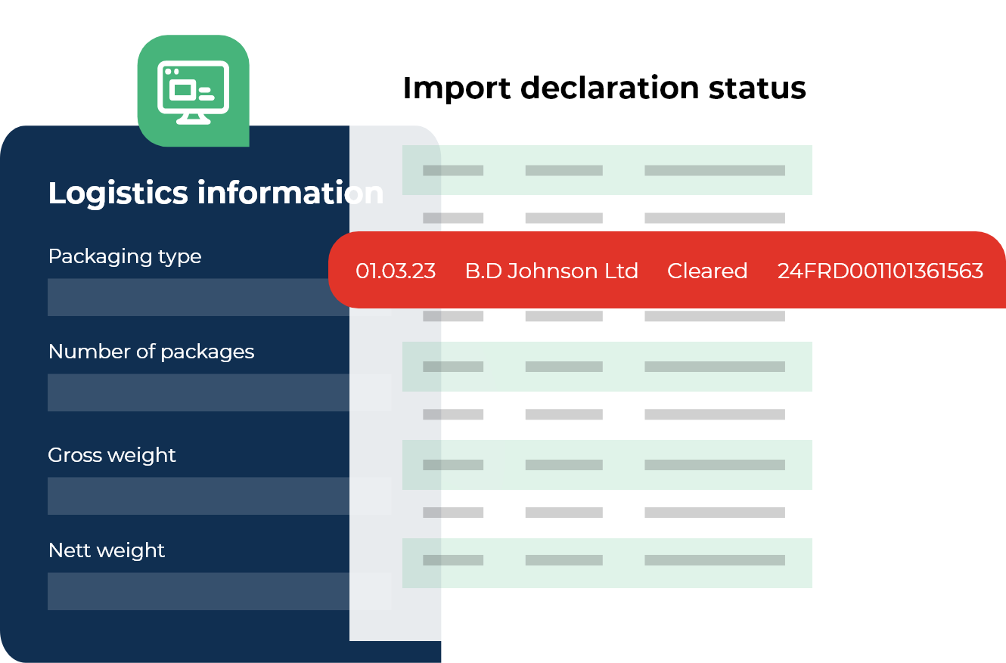Click the Cleared status in highlighted row
The width and height of the screenshot is (1006, 663).
pyautogui.click(x=707, y=271)
